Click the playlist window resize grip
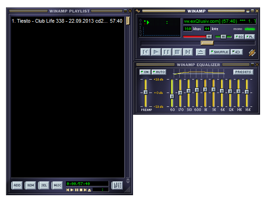This screenshot has height=204, width=267. pyautogui.click(x=127, y=190)
